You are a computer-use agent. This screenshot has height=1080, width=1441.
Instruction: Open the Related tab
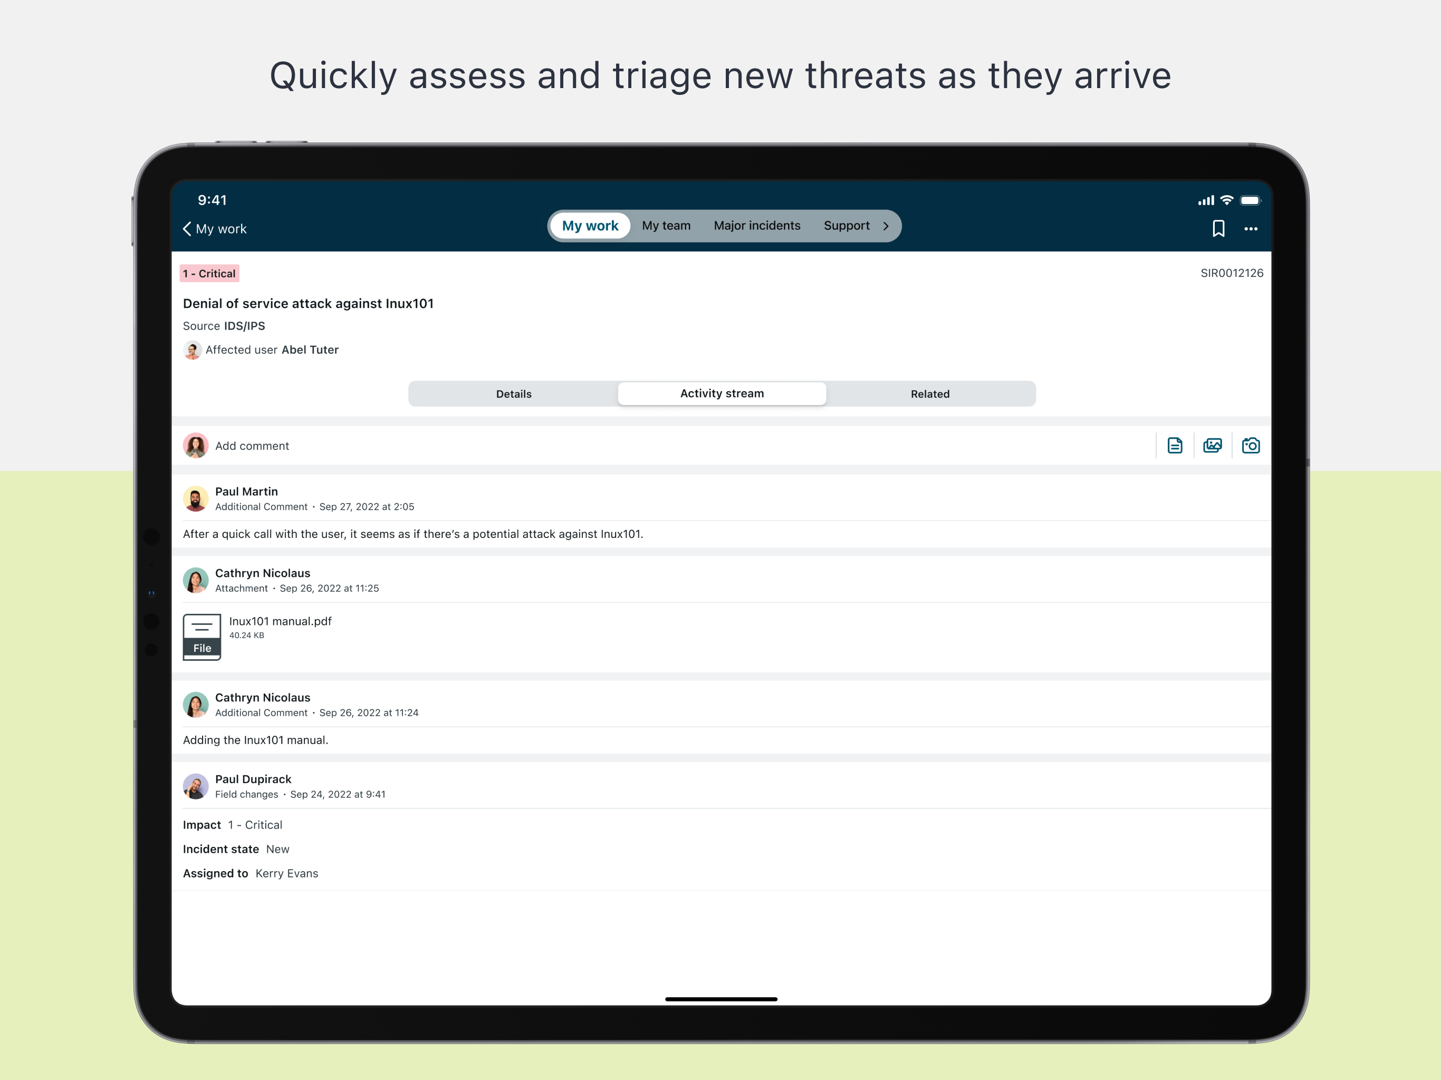click(x=930, y=393)
